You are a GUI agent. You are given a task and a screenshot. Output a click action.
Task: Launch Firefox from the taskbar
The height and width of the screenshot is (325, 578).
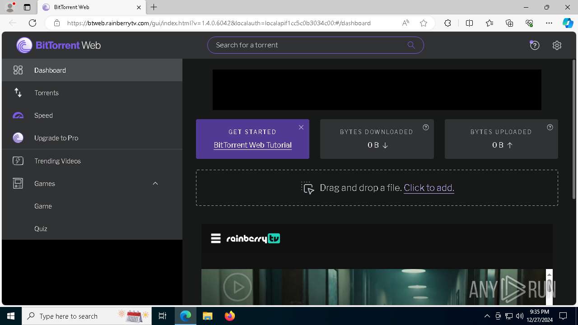click(229, 316)
